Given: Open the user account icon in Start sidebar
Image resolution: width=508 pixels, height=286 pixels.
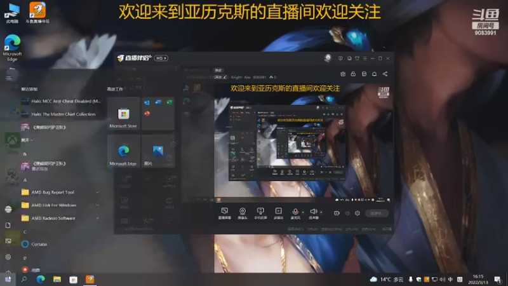Looking at the screenshot, I should pyautogui.click(x=8, y=209).
